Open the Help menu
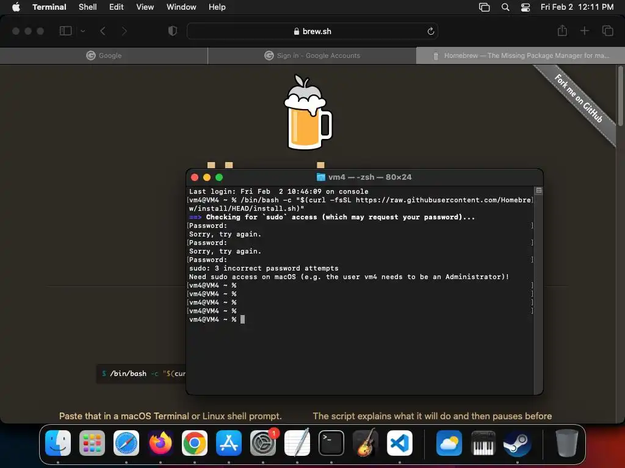The width and height of the screenshot is (625, 468). 217,7
